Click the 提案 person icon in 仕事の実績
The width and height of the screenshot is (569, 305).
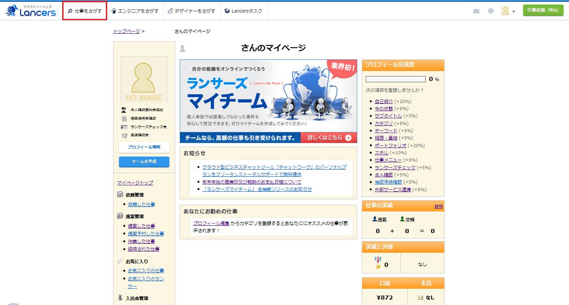pos(374,219)
